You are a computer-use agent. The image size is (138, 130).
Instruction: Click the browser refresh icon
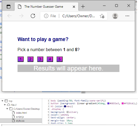pos(33,16)
